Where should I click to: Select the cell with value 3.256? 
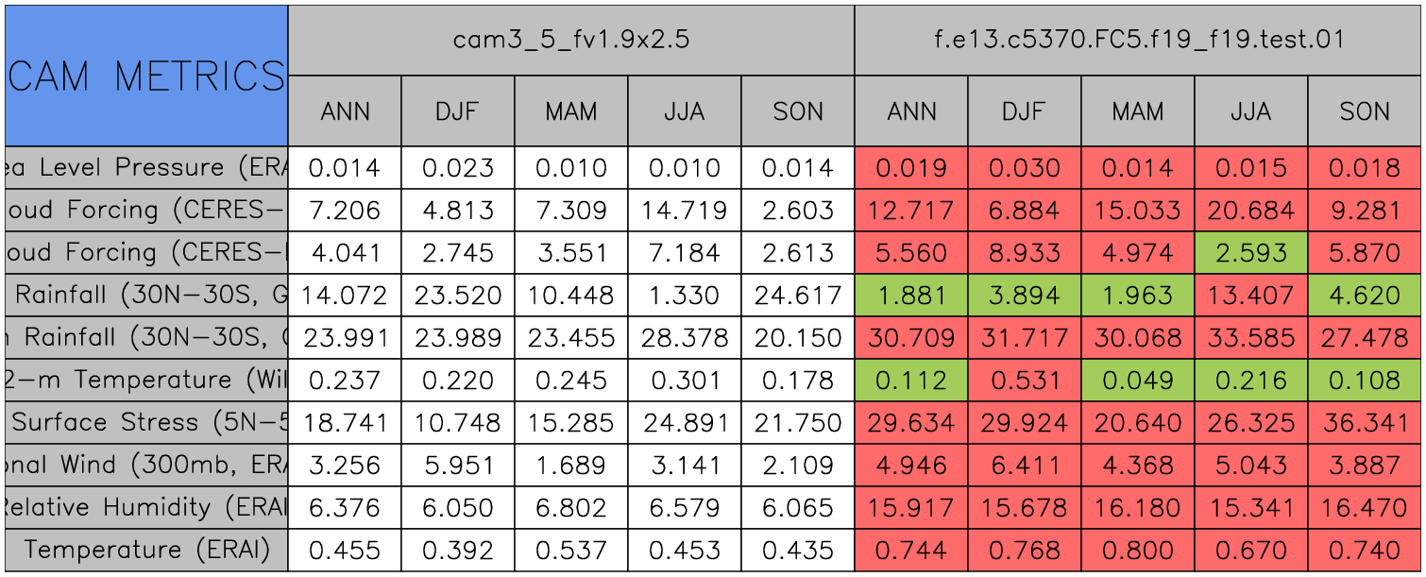point(345,466)
